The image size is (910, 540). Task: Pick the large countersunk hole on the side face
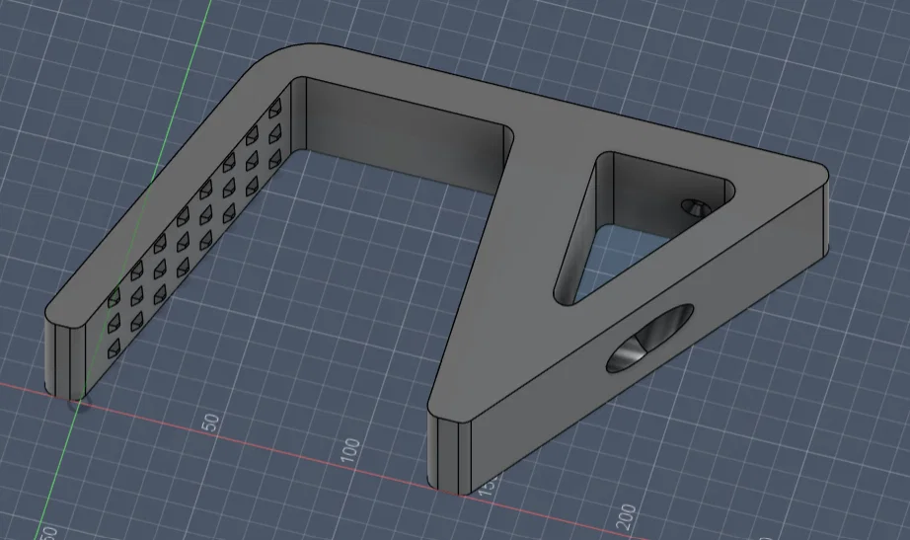coord(650,338)
